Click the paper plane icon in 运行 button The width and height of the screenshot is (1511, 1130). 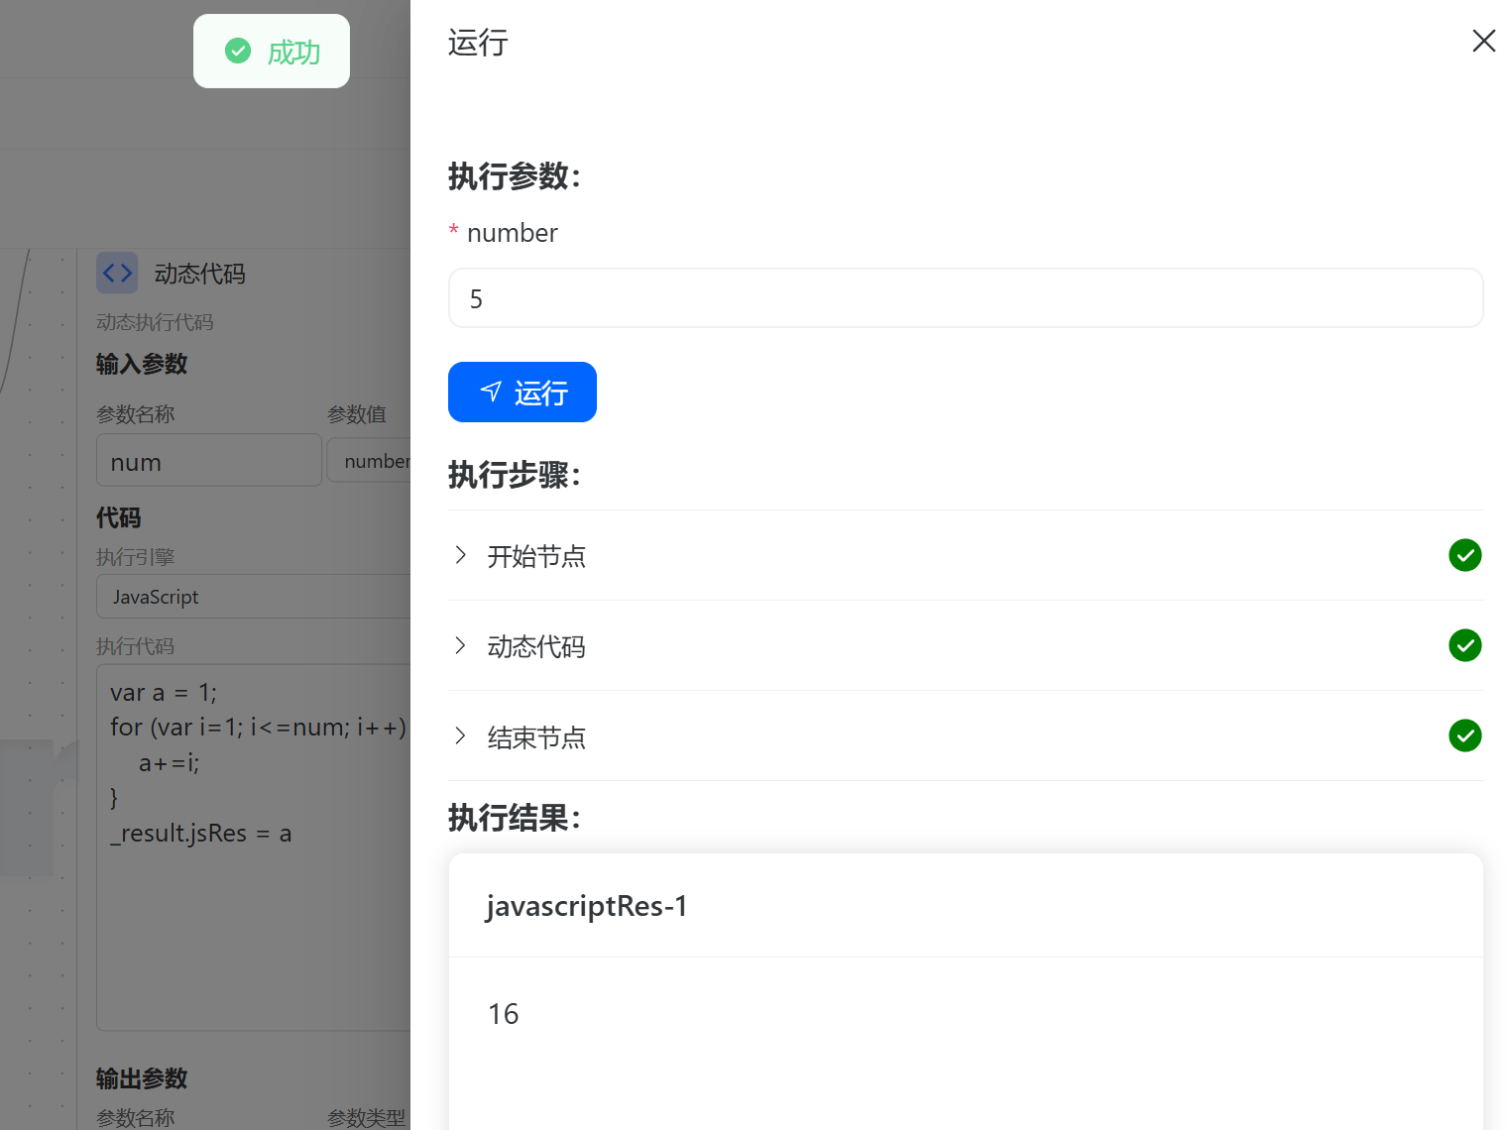[x=491, y=392]
